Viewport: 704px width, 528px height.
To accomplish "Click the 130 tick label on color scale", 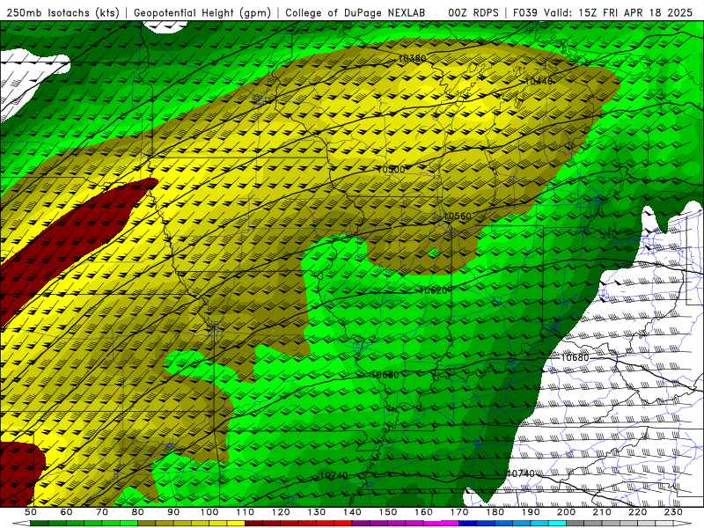I will [317, 512].
